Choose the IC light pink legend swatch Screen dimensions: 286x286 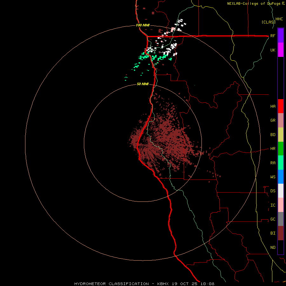pyautogui.click(x=281, y=205)
